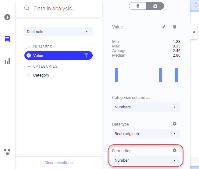The image size is (199, 169).
Task: Open the bar chart visualization types icon
Action: tap(7, 62)
